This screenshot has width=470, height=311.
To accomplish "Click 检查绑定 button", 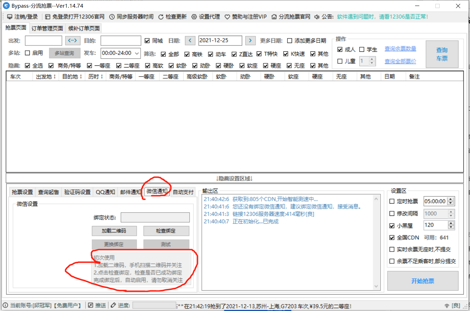I will pos(166,231).
